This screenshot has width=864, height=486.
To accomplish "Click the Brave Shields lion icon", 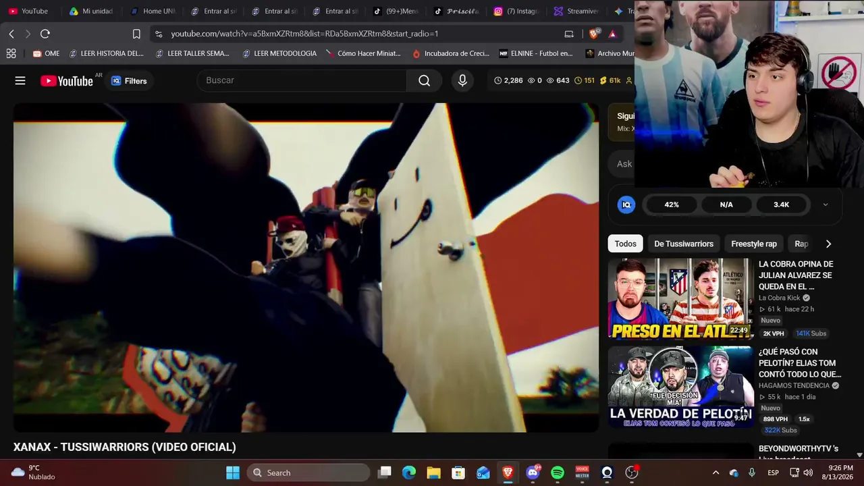I will click(x=594, y=34).
